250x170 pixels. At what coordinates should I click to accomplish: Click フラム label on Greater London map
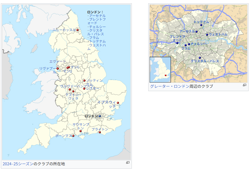pyautogui.click(x=186, y=48)
